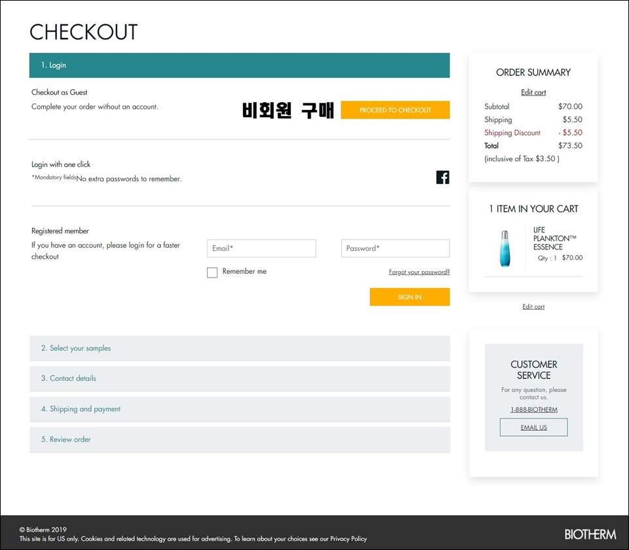Focus the Email input field
Viewport: 629px width, 550px height.
point(261,248)
